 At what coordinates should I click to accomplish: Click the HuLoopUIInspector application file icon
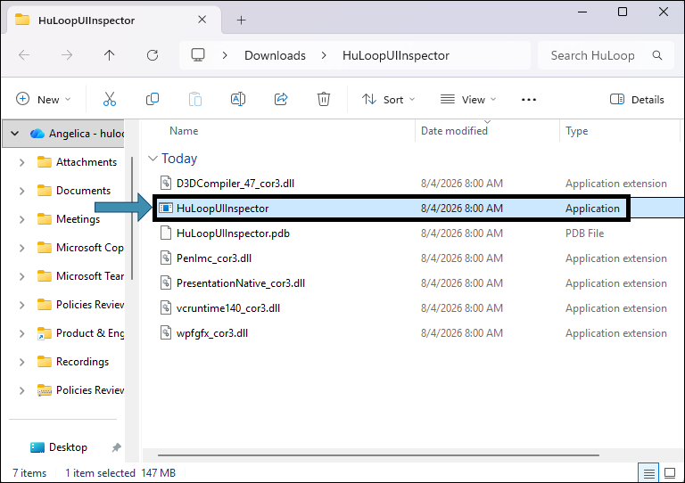(x=166, y=209)
